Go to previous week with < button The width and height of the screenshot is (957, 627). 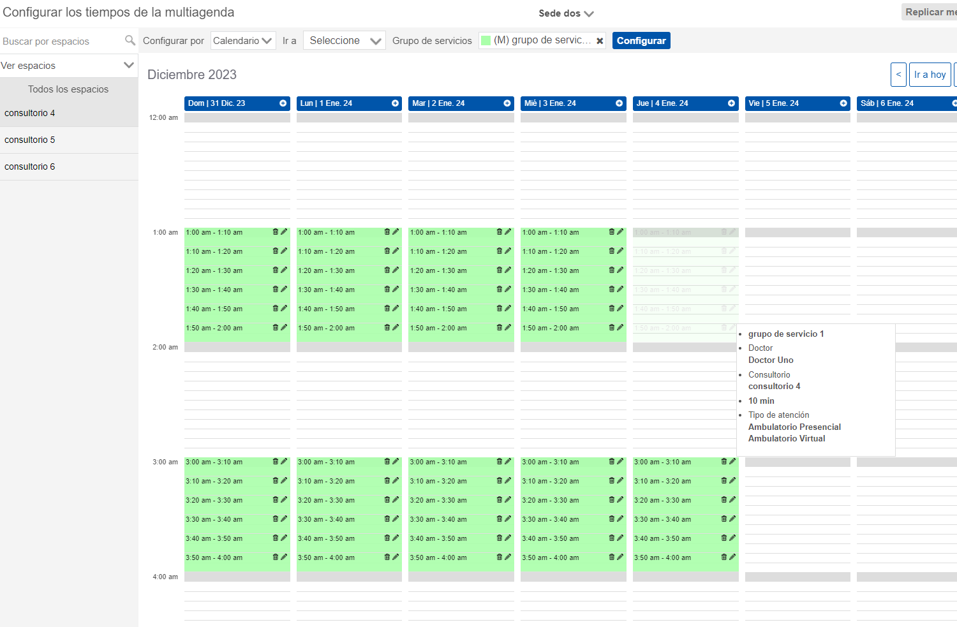[x=898, y=75]
